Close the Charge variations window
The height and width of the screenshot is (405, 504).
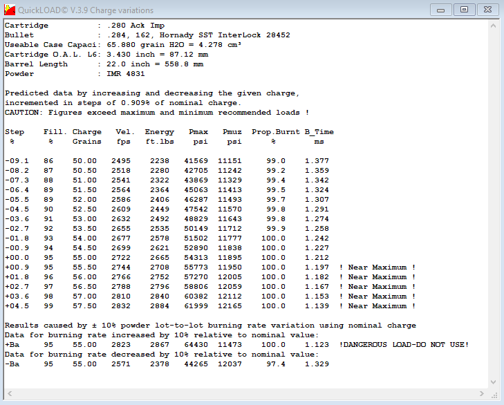tap(487, 10)
